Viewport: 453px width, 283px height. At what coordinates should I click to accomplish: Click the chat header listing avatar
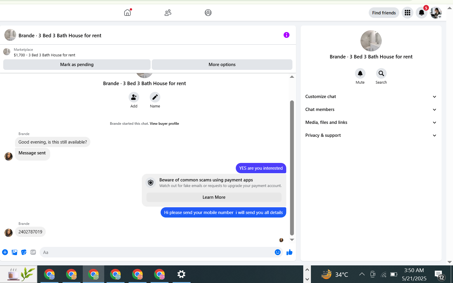(10, 35)
